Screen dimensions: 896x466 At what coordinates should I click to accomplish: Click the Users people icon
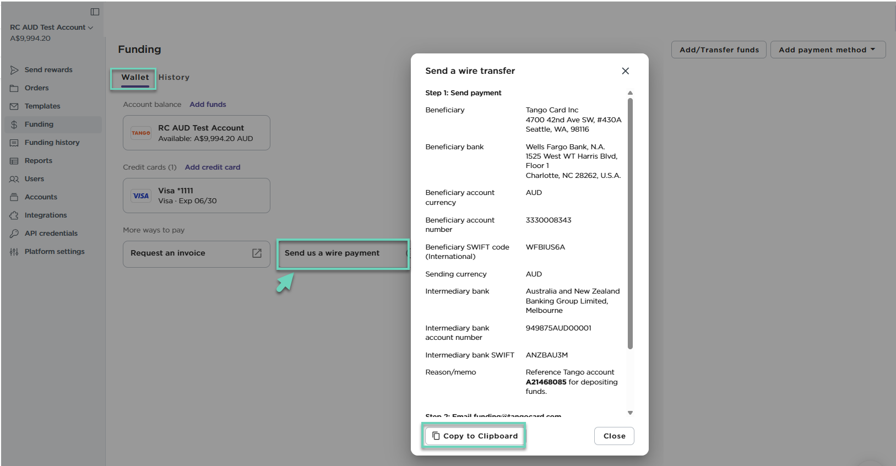[14, 179]
